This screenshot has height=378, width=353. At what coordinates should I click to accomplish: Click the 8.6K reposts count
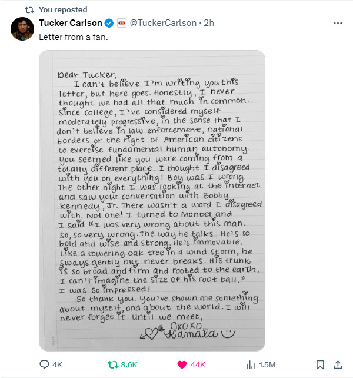click(128, 364)
